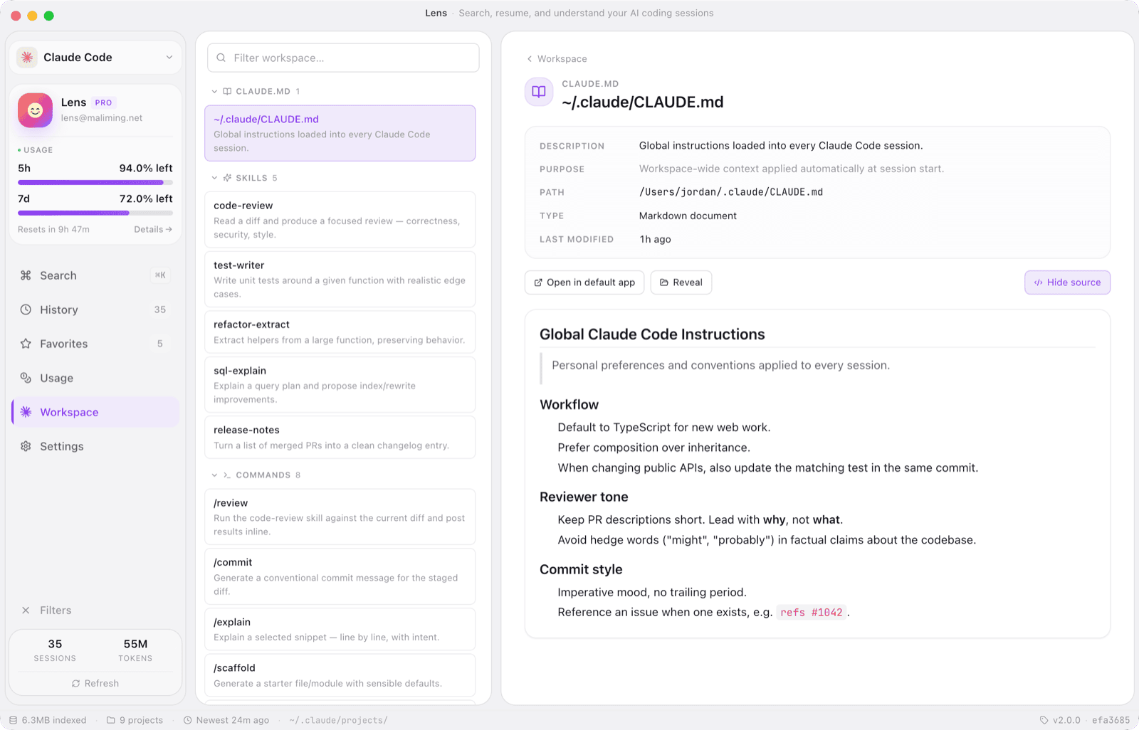Screen dimensions: 1139x730
Task: Open History in the sidebar
Action: 95,310
